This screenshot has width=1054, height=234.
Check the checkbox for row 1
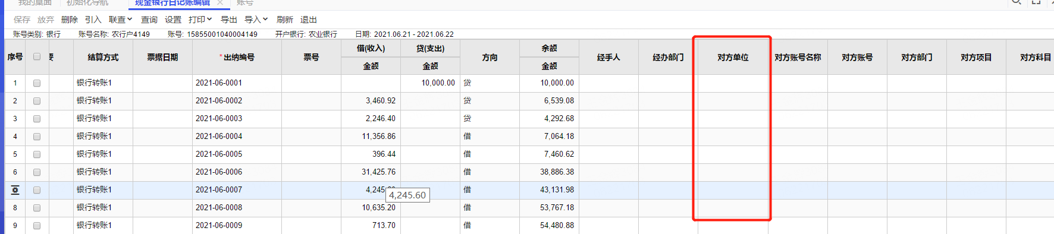pyautogui.click(x=37, y=83)
